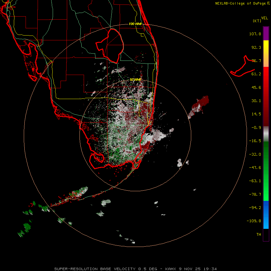Click the 50 NMI range ring label
This screenshot has width=271, height=271.
coord(135,80)
